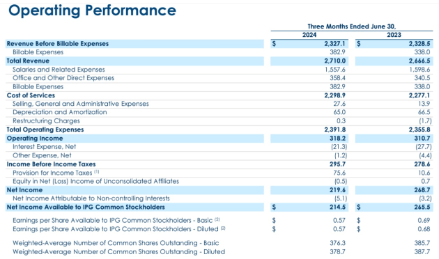
Task: Select the Earnings per Share Basic label
Action: (116, 221)
